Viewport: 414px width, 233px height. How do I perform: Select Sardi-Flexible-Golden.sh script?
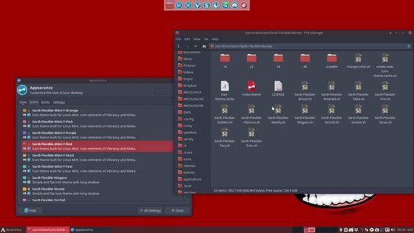pyautogui.click(x=224, y=114)
